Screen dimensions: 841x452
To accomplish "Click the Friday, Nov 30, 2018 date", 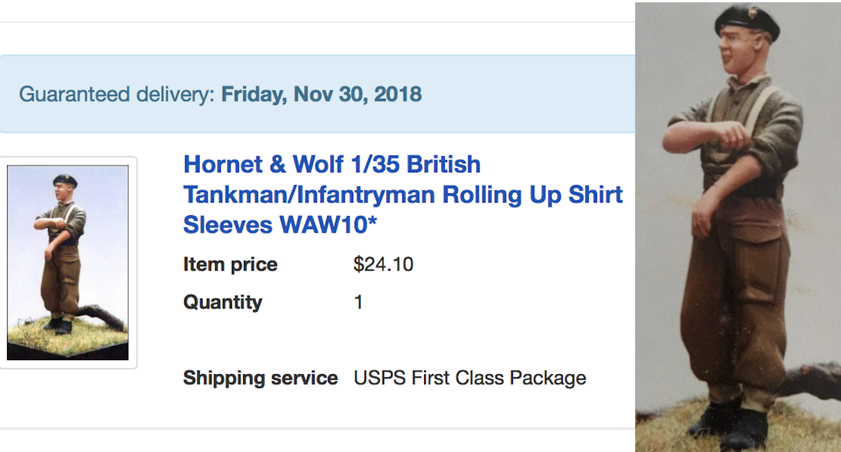I will tap(322, 94).
